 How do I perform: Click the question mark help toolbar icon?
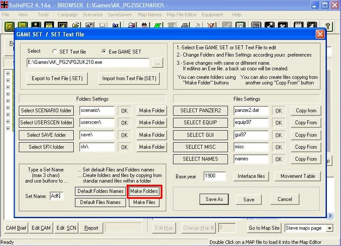point(328,26)
